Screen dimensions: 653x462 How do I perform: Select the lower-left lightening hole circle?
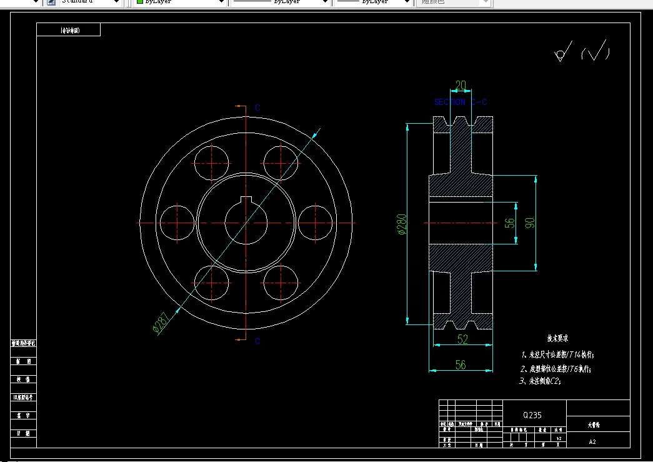pyautogui.click(x=212, y=283)
